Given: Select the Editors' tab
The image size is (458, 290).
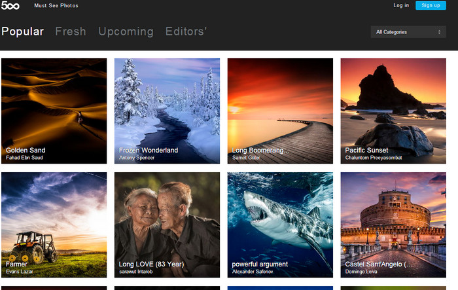Looking at the screenshot, I should pos(186,31).
